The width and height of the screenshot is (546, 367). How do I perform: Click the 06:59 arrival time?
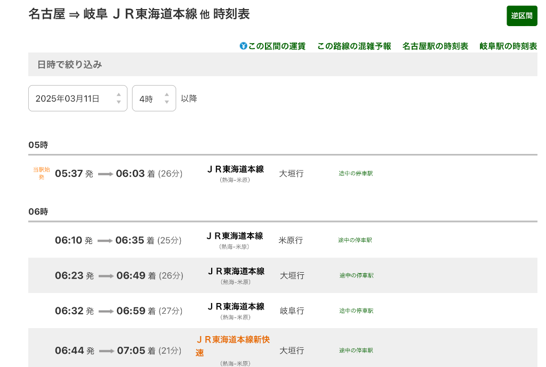pyautogui.click(x=131, y=311)
